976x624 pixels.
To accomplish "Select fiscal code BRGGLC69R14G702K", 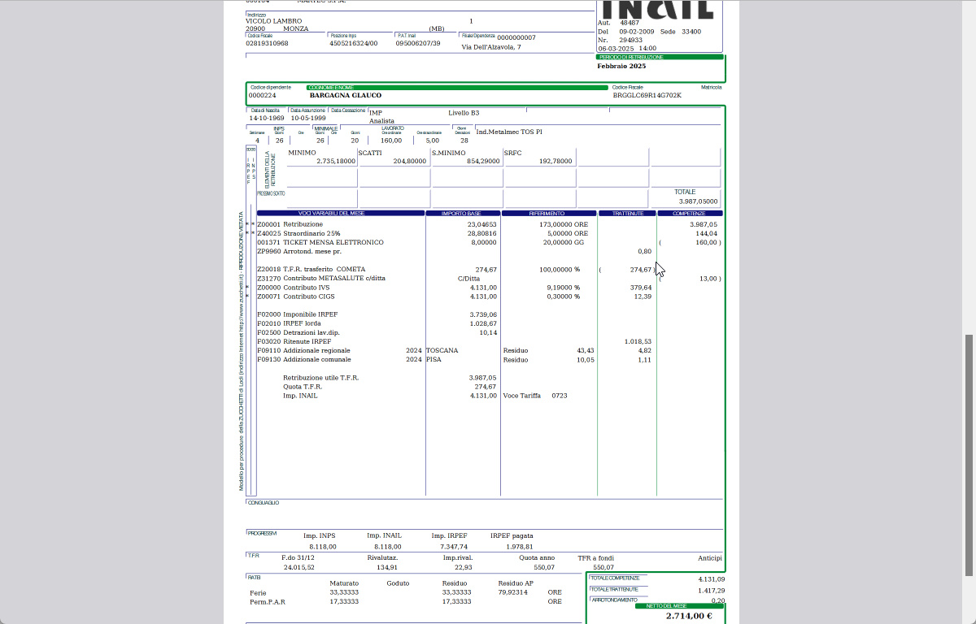I will tap(647, 95).
